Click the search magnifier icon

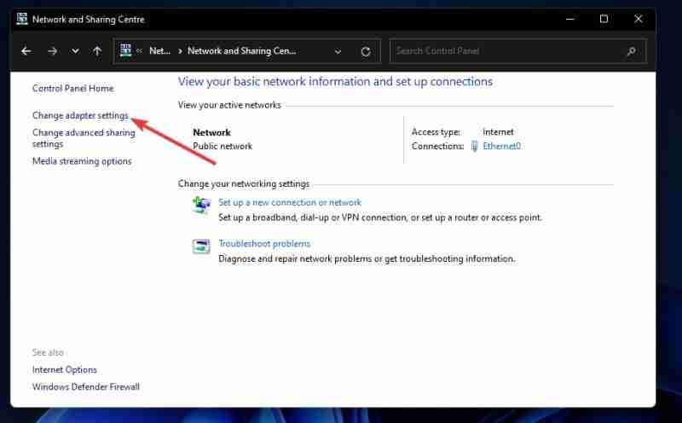[x=631, y=52]
